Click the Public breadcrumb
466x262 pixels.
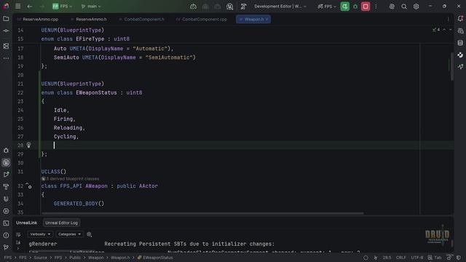(75, 258)
